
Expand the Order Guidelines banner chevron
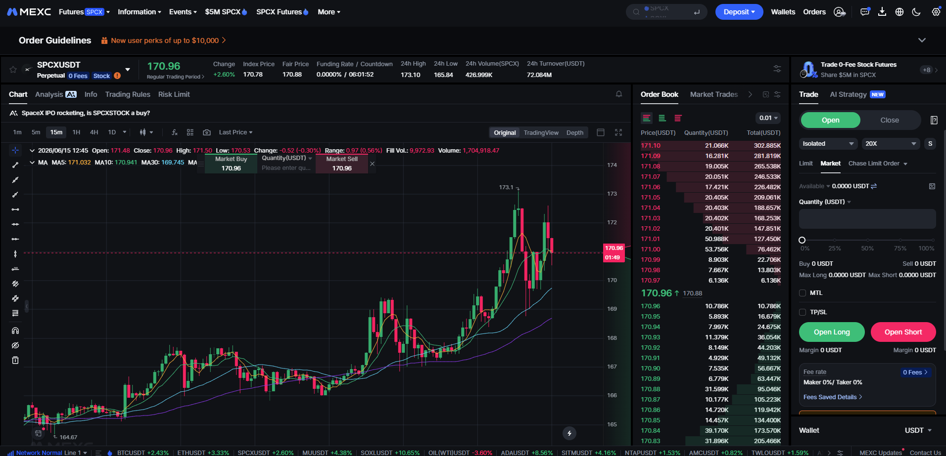tap(922, 40)
